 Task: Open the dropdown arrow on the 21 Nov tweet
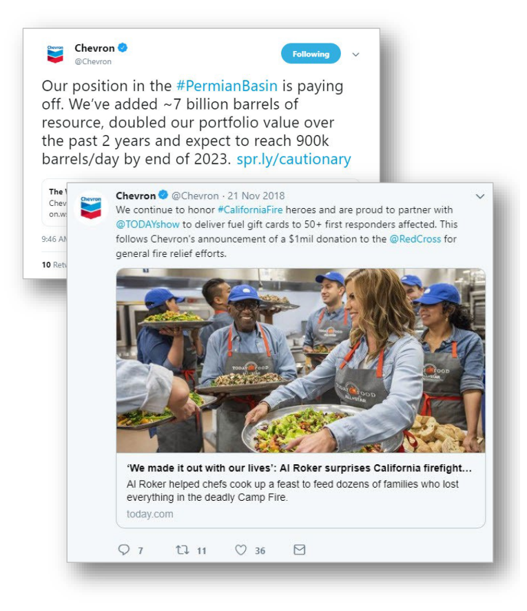click(480, 196)
